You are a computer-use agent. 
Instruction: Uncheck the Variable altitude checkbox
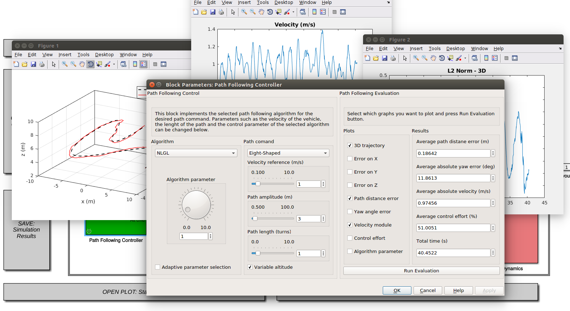click(x=250, y=267)
